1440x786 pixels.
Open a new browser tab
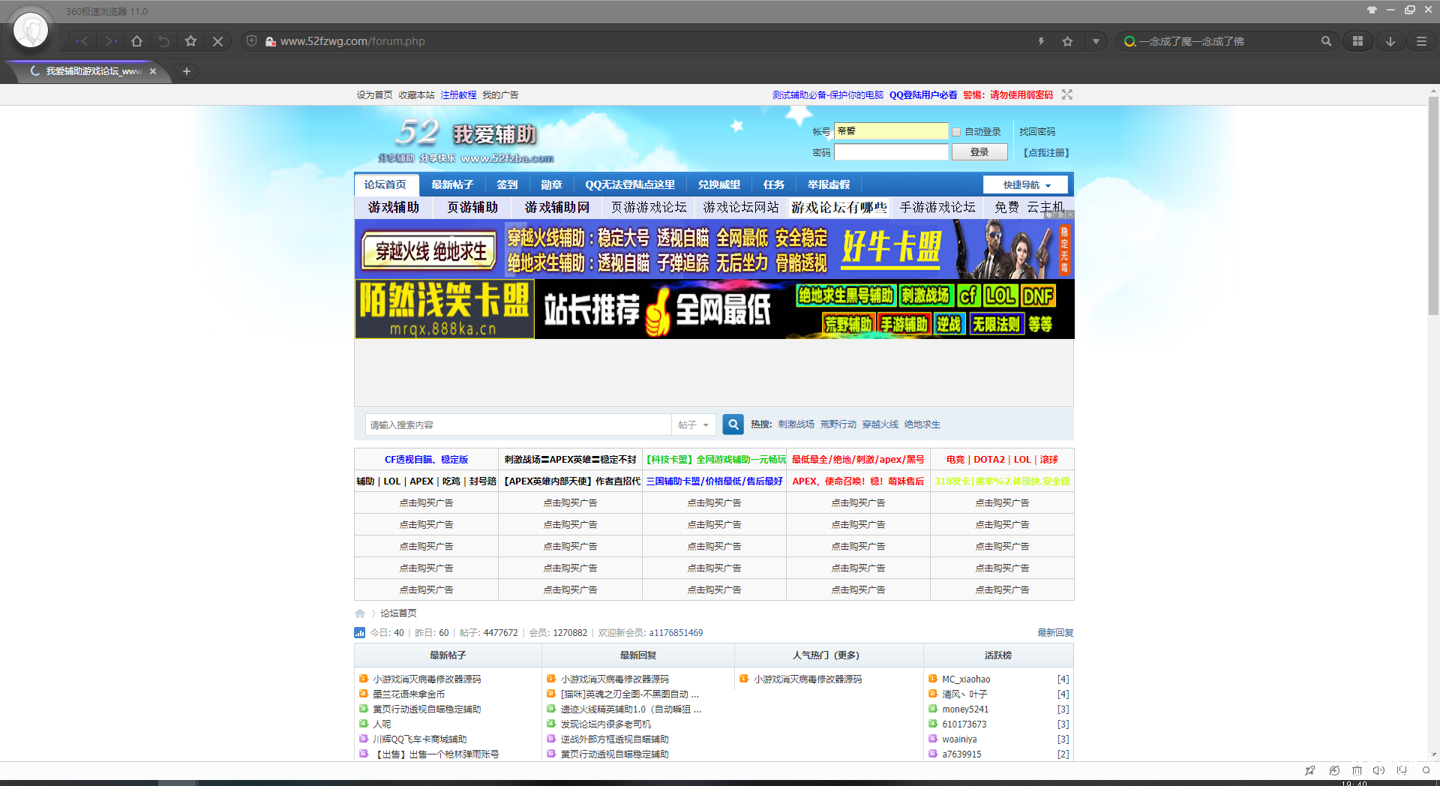pyautogui.click(x=187, y=71)
